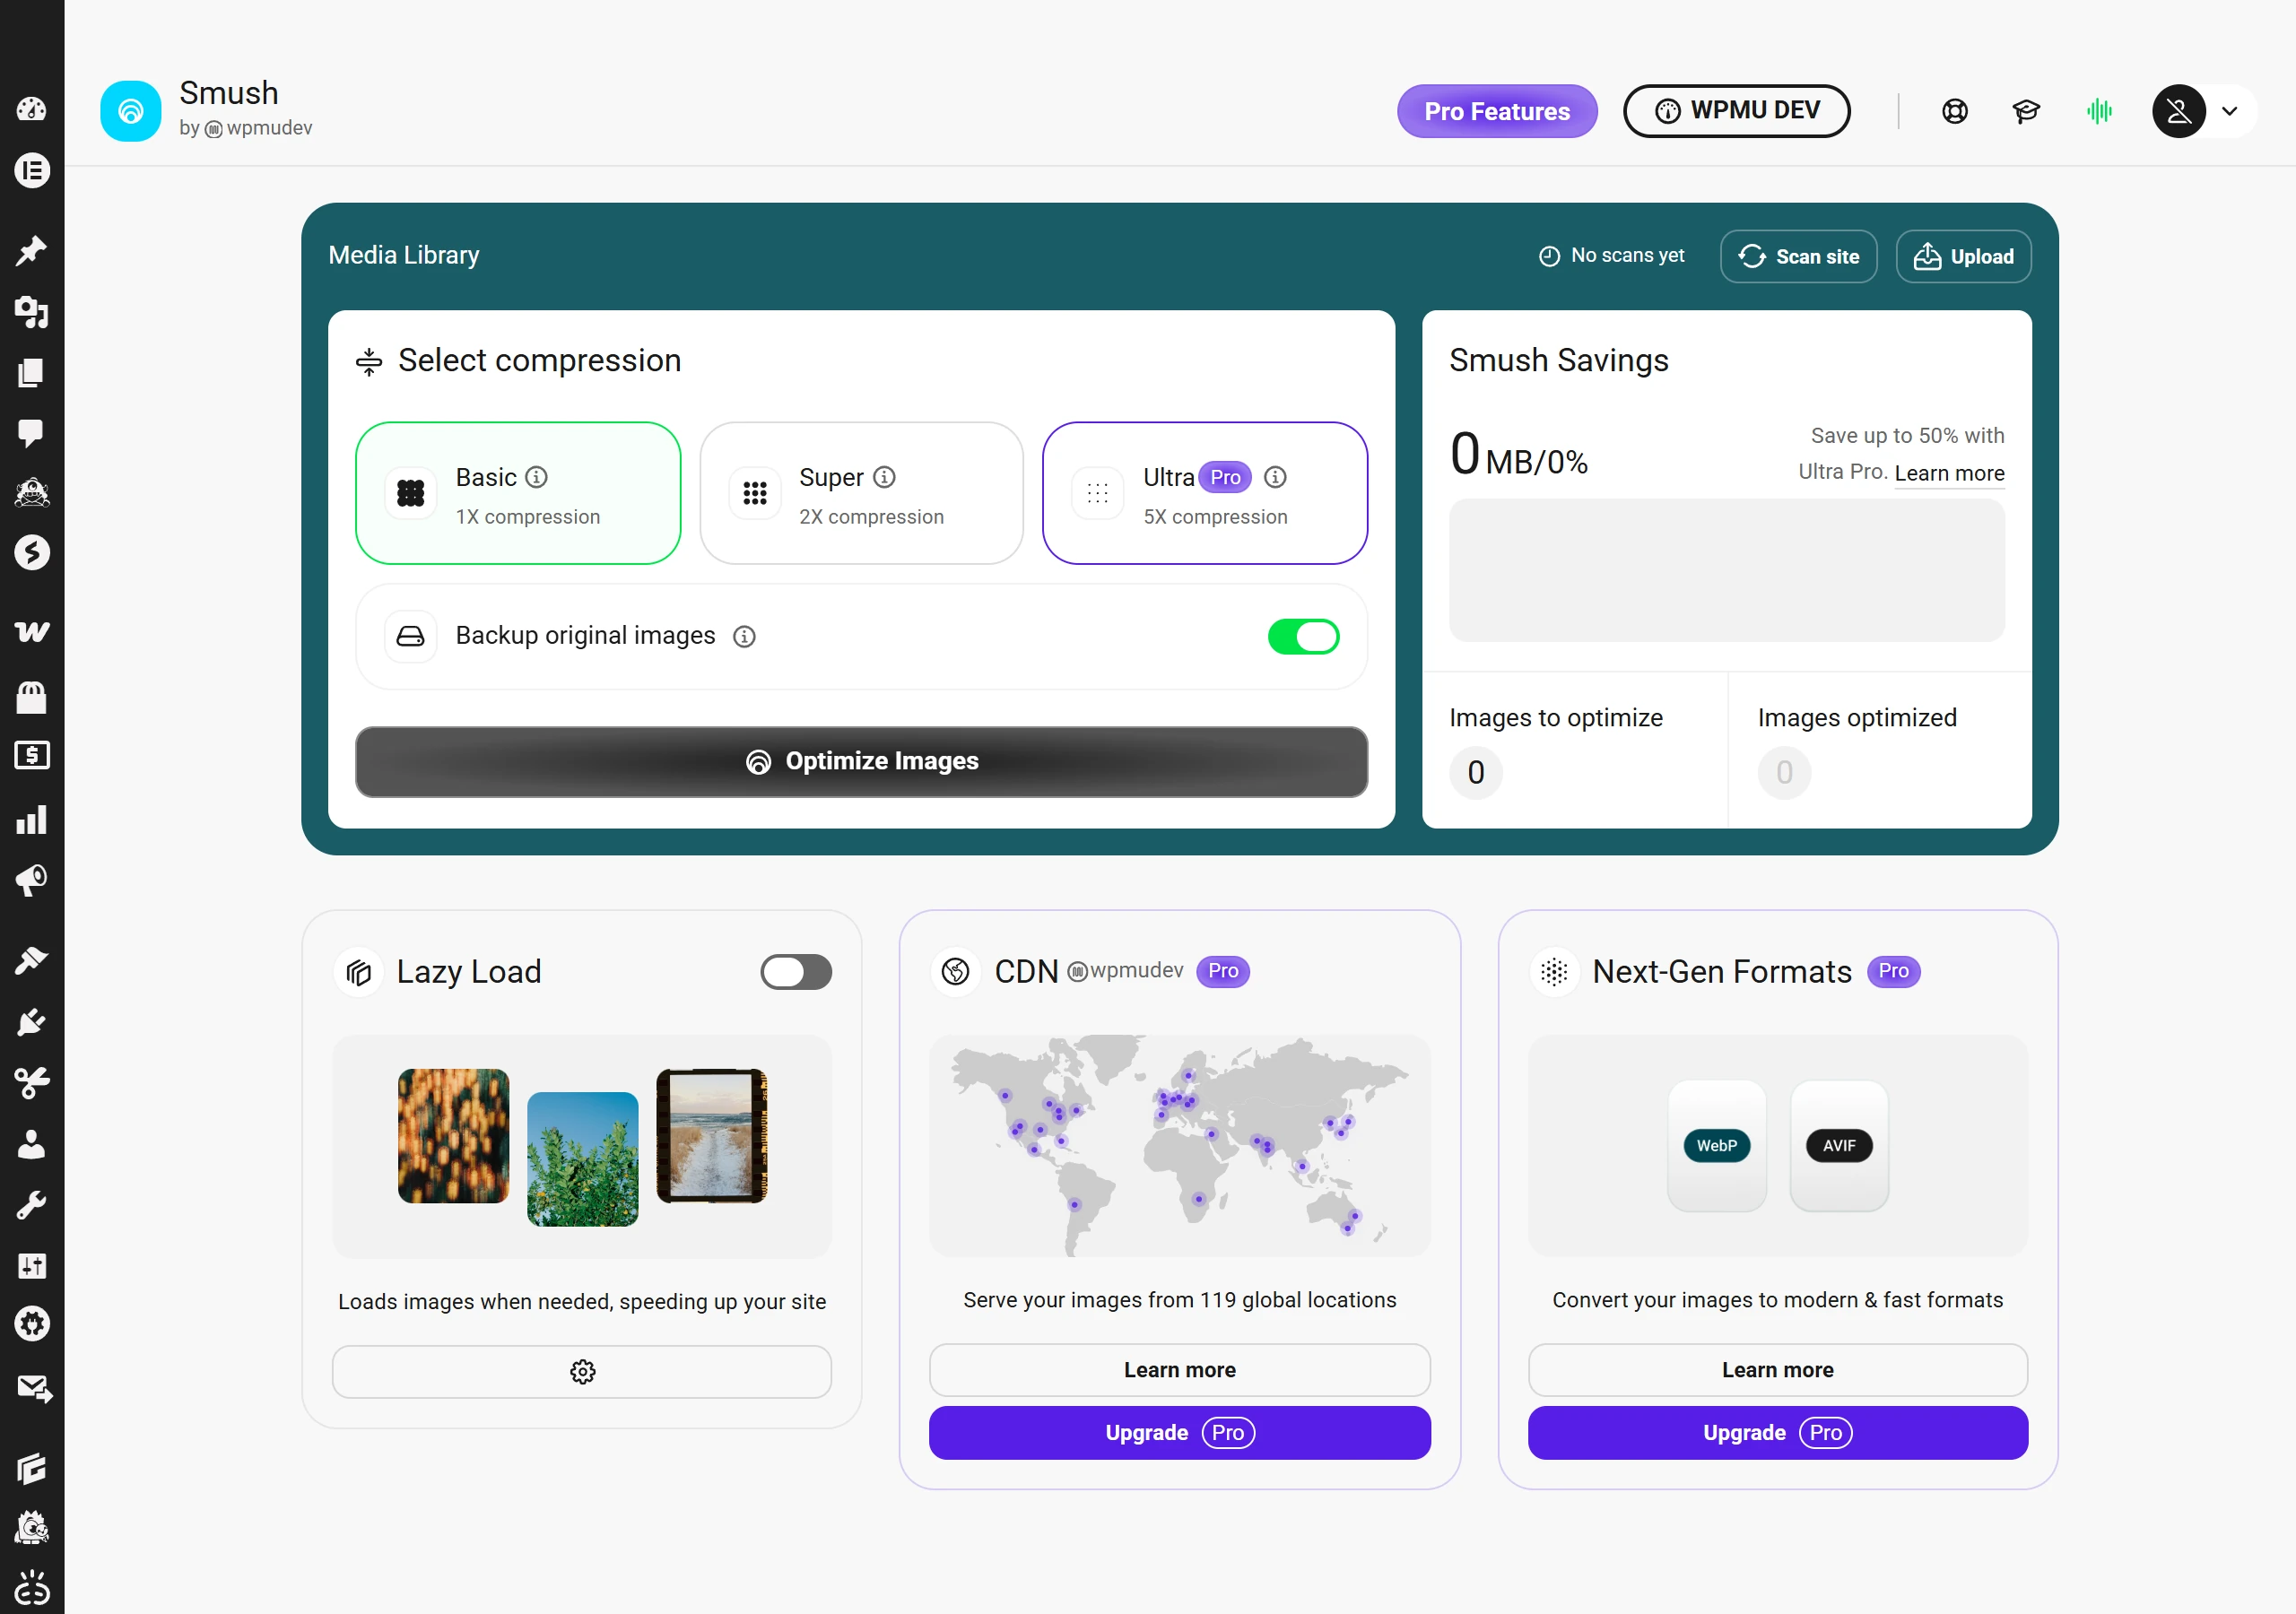Show info for Super compression
This screenshot has width=2296, height=1614.
point(884,477)
